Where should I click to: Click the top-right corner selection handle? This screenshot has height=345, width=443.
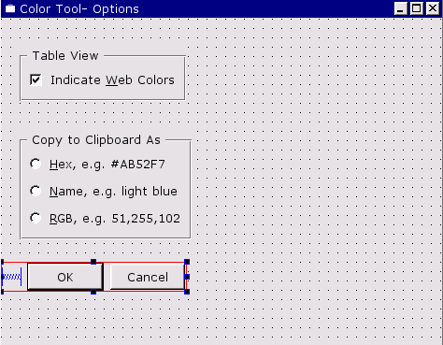(x=187, y=262)
